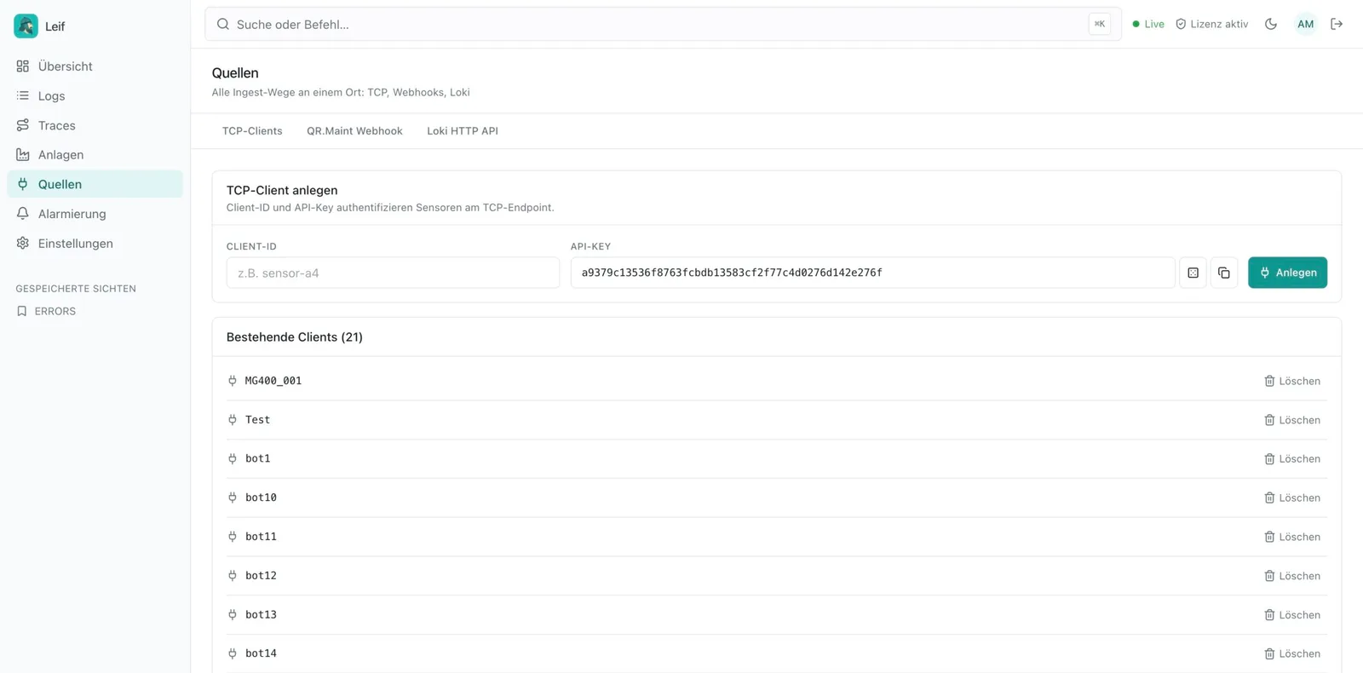Click the bookmark icon next to ERRORS
Screen dimensions: 1363x673
(22, 311)
